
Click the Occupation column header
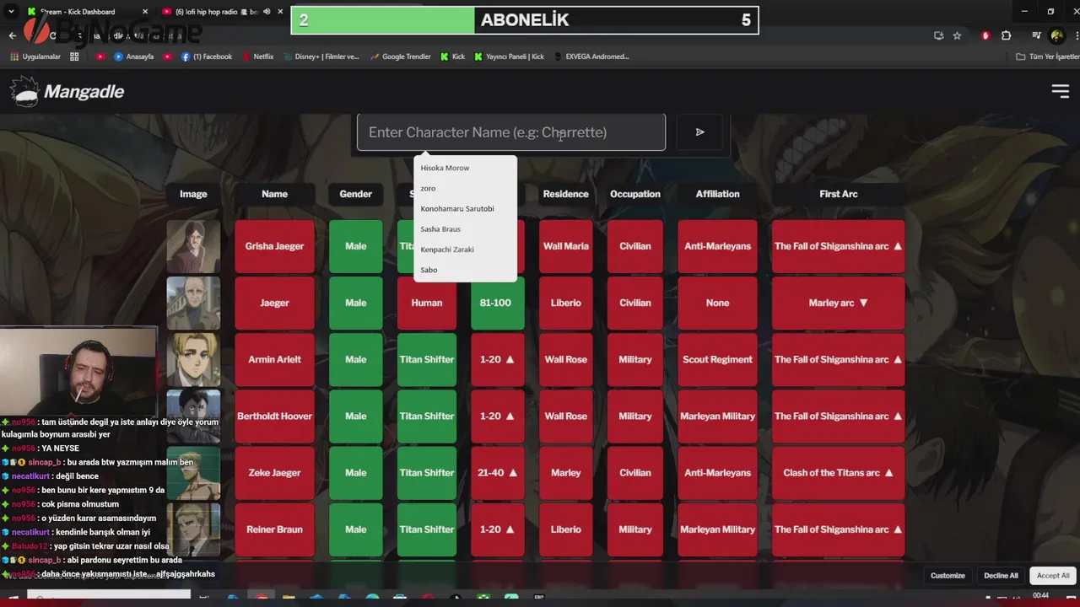(635, 194)
